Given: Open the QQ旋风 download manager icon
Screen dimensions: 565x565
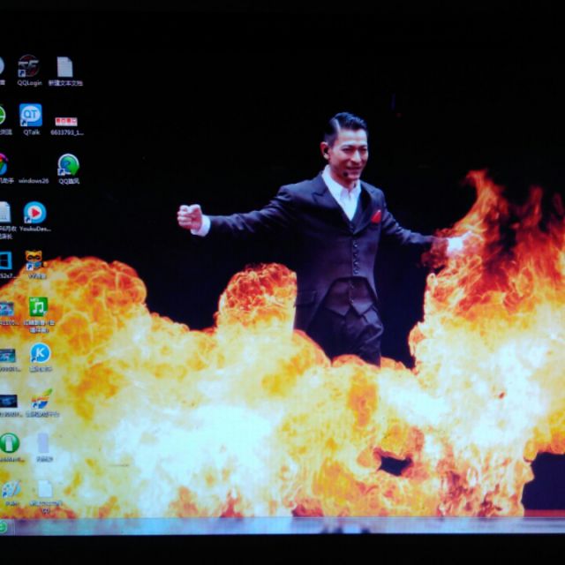Looking at the screenshot, I should 68,165.
